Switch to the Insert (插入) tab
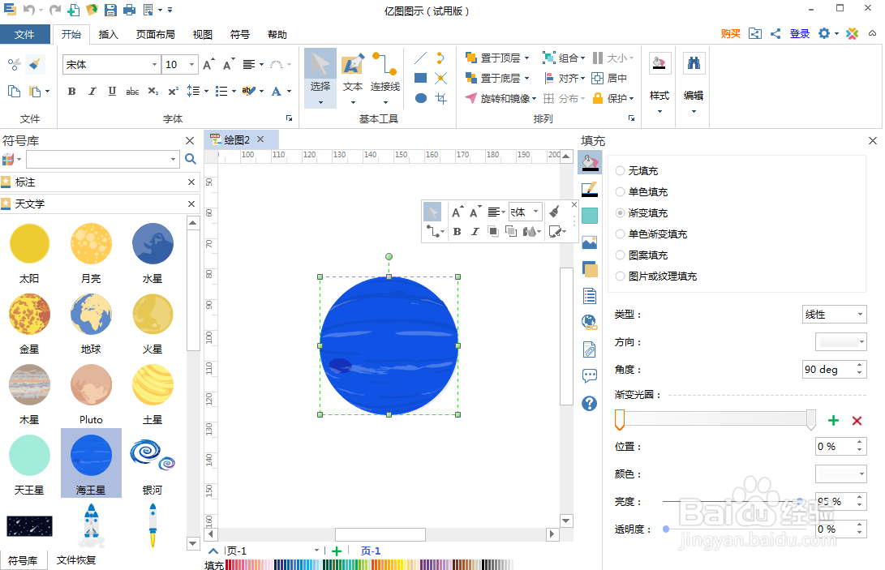885x570 pixels. [109, 34]
